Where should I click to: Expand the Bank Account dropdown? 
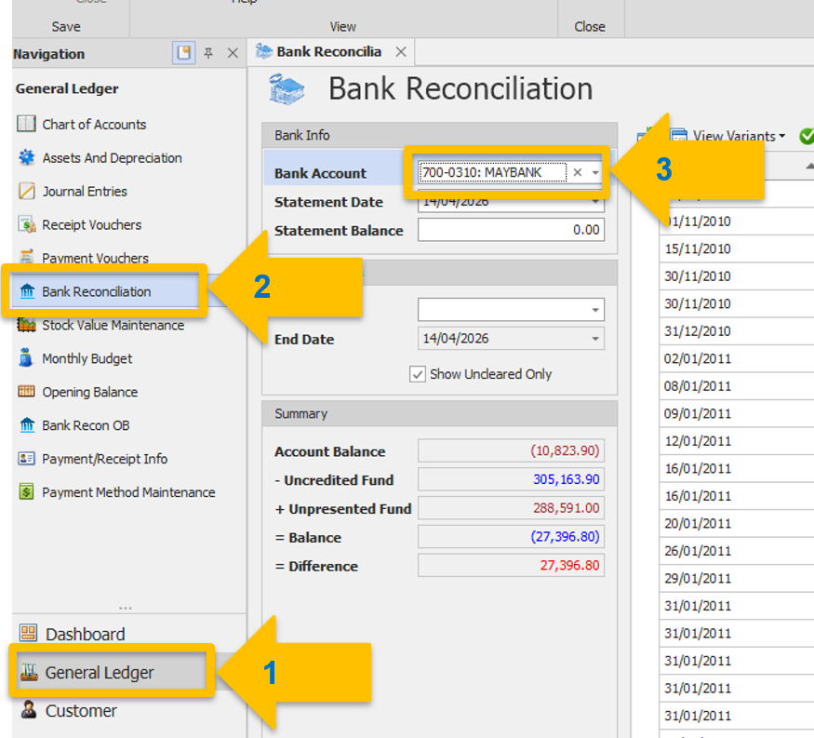595,172
